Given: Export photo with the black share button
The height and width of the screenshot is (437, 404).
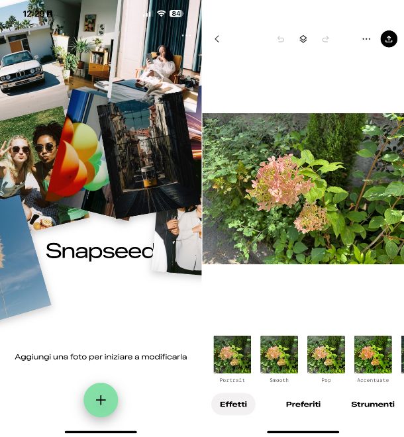Looking at the screenshot, I should coord(389,39).
